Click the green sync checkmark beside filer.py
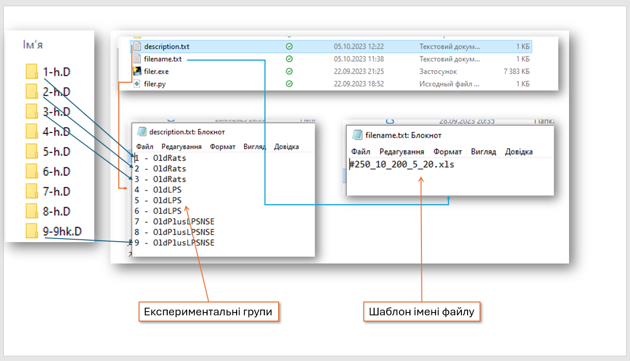 click(288, 84)
